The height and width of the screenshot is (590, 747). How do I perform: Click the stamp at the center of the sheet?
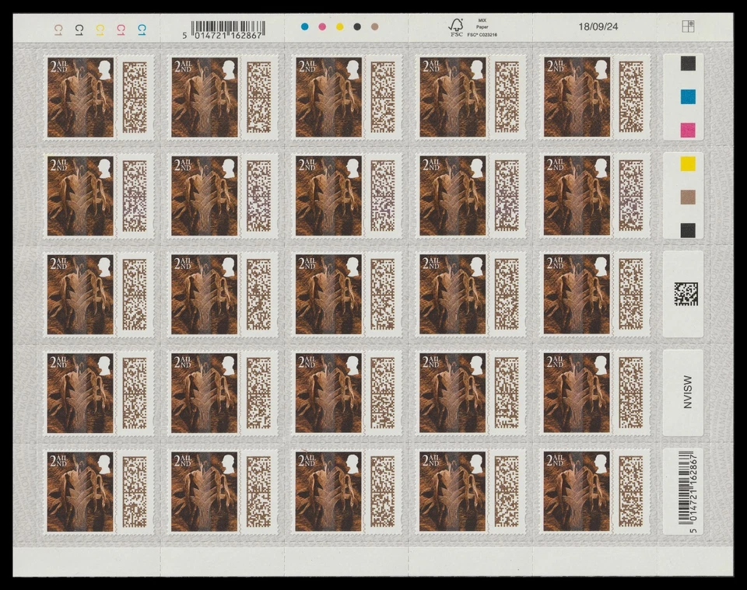[349, 295]
